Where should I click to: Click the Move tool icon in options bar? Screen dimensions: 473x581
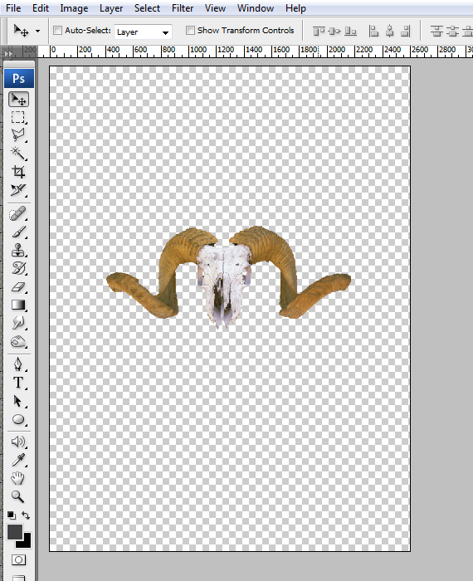tap(21, 31)
